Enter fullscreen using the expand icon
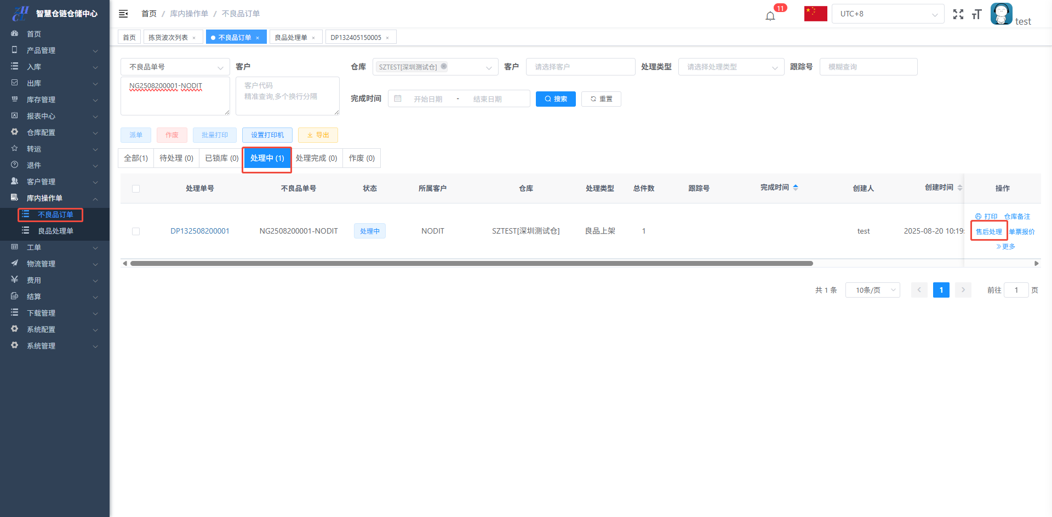 [x=958, y=14]
